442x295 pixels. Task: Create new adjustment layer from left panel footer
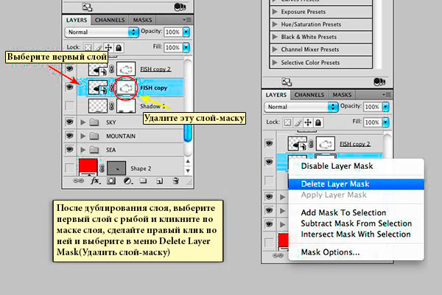click(127, 181)
